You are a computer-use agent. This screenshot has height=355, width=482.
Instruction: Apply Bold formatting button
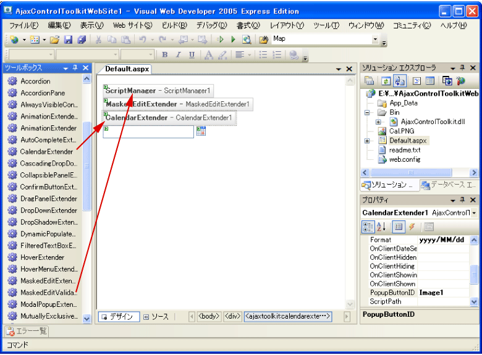[x=165, y=55]
